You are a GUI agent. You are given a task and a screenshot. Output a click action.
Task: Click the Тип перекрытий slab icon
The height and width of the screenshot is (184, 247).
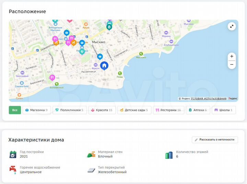[x=91, y=170]
